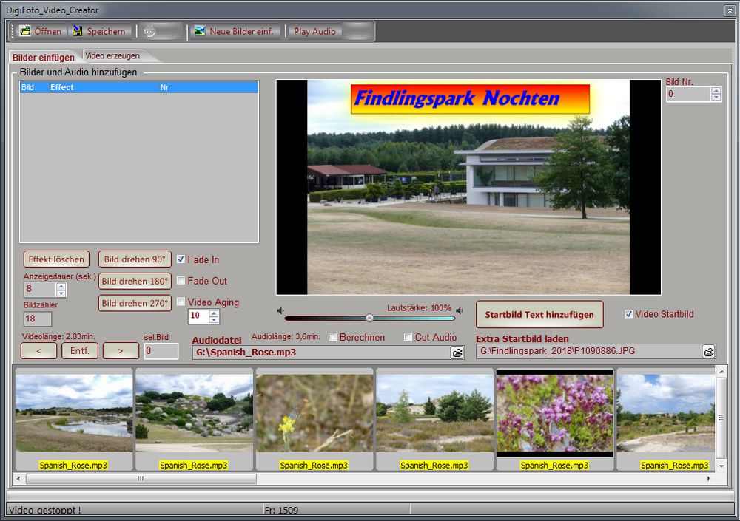Click the loud speaker icon right of slider
Image resolution: width=740 pixels, height=521 pixels.
pyautogui.click(x=460, y=311)
